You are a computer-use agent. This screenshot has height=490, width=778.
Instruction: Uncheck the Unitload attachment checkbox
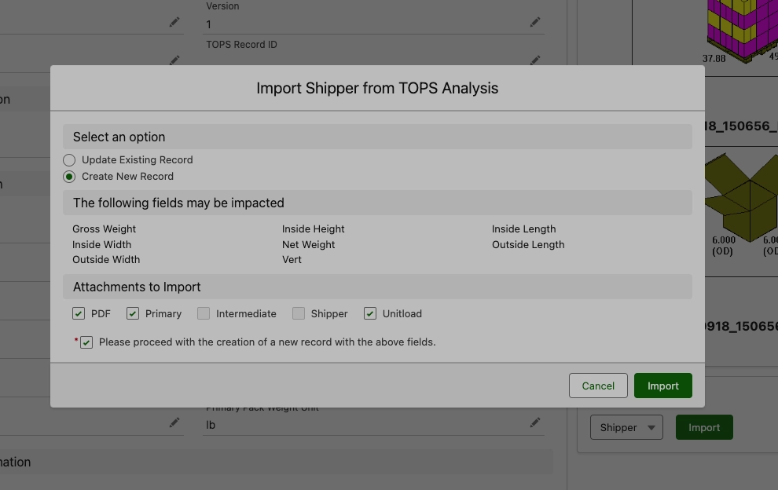(x=369, y=313)
